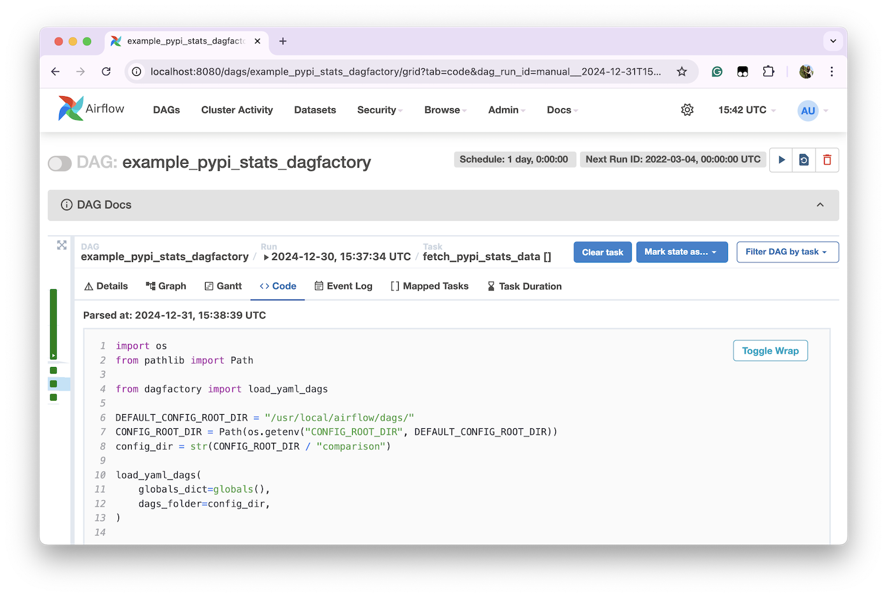Click the reparse DAG file icon
887x597 pixels.
(x=804, y=160)
